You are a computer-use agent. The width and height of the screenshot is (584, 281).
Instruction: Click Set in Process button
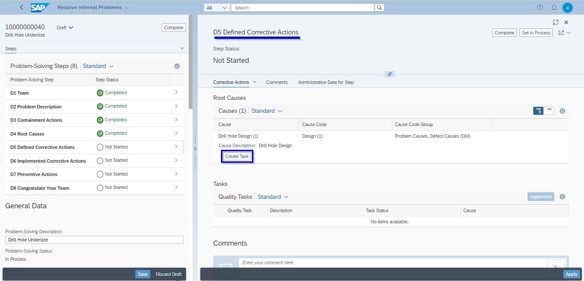point(536,33)
